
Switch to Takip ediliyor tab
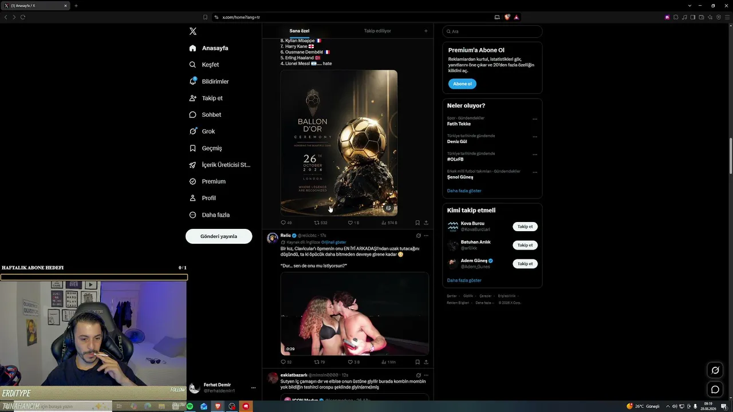pos(377,31)
